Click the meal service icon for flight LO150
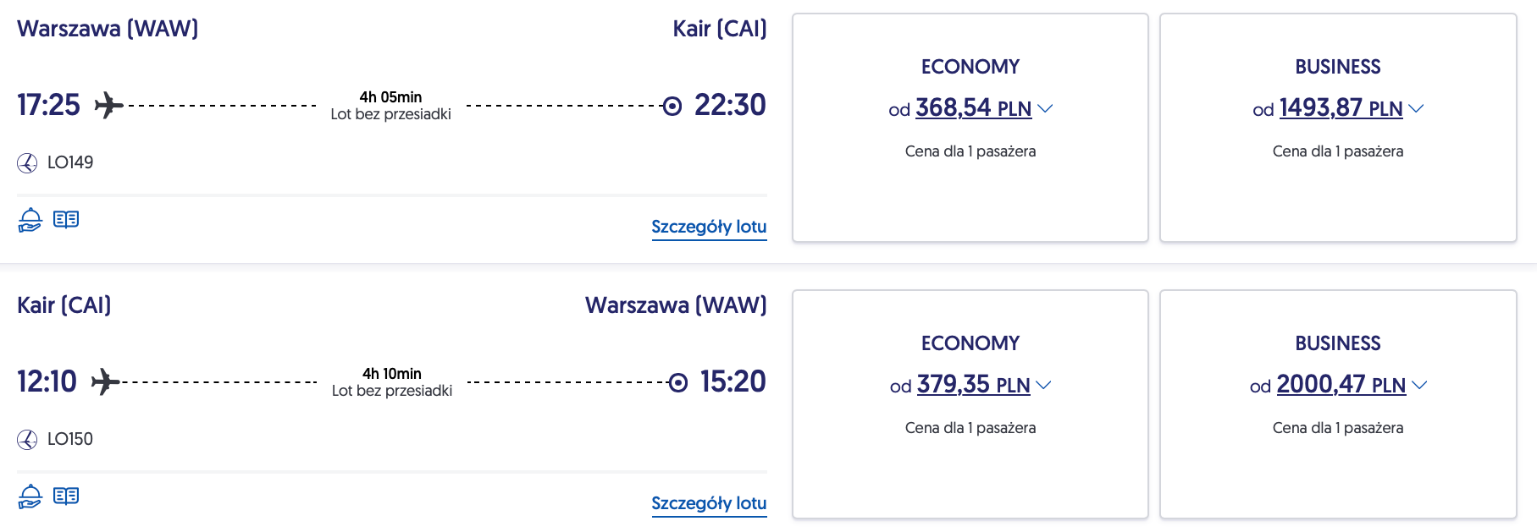 coord(30,496)
